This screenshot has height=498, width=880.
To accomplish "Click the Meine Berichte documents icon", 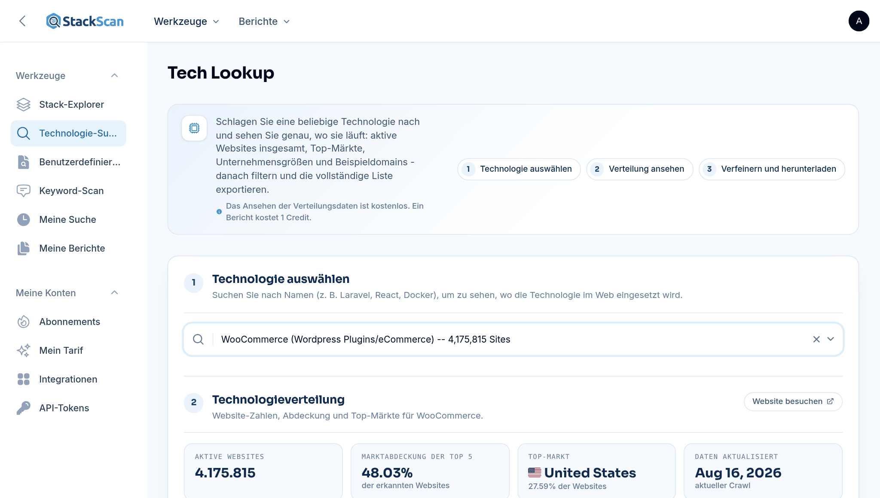I will (24, 248).
